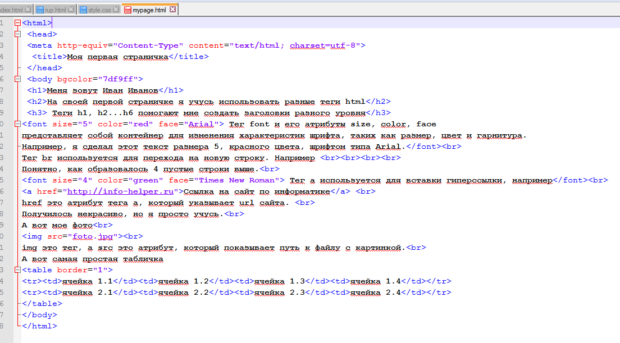Switch to the rup.html tab
This screenshot has width=620, height=343.
pyautogui.click(x=55, y=10)
